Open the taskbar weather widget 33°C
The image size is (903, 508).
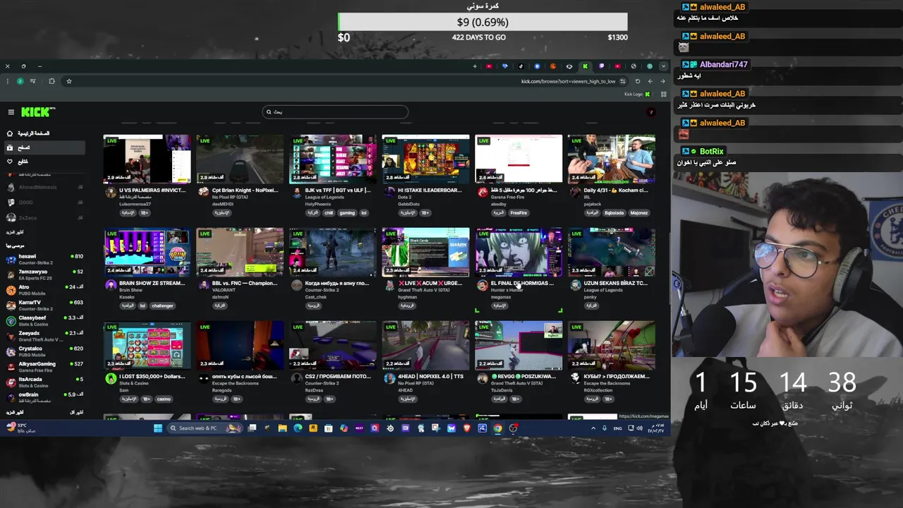click(x=21, y=428)
